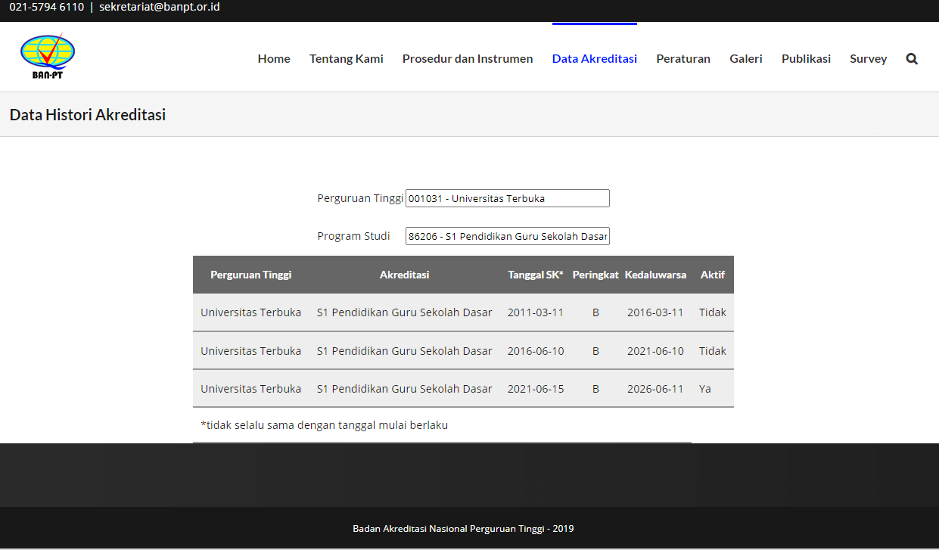Open the Tentang Kami menu
Screen dimensions: 939x550
[x=347, y=58]
